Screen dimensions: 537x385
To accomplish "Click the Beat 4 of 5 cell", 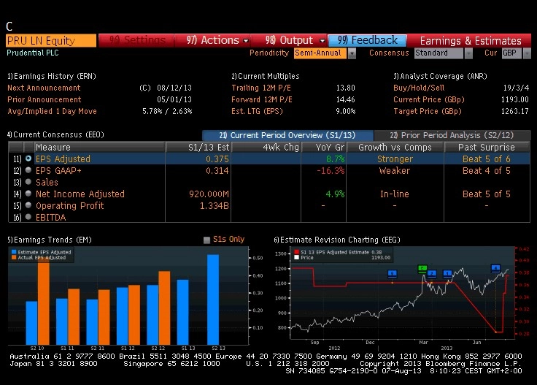I will click(487, 170).
